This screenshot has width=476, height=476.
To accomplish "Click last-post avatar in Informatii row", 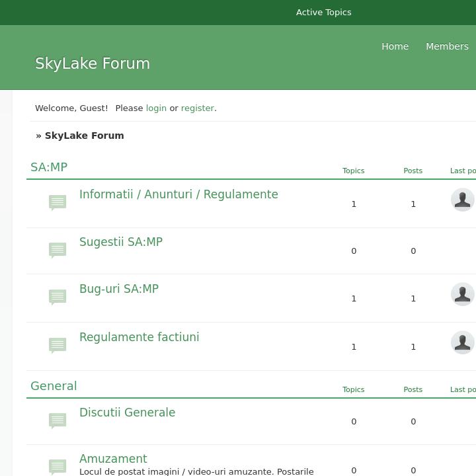I will [x=462, y=200].
